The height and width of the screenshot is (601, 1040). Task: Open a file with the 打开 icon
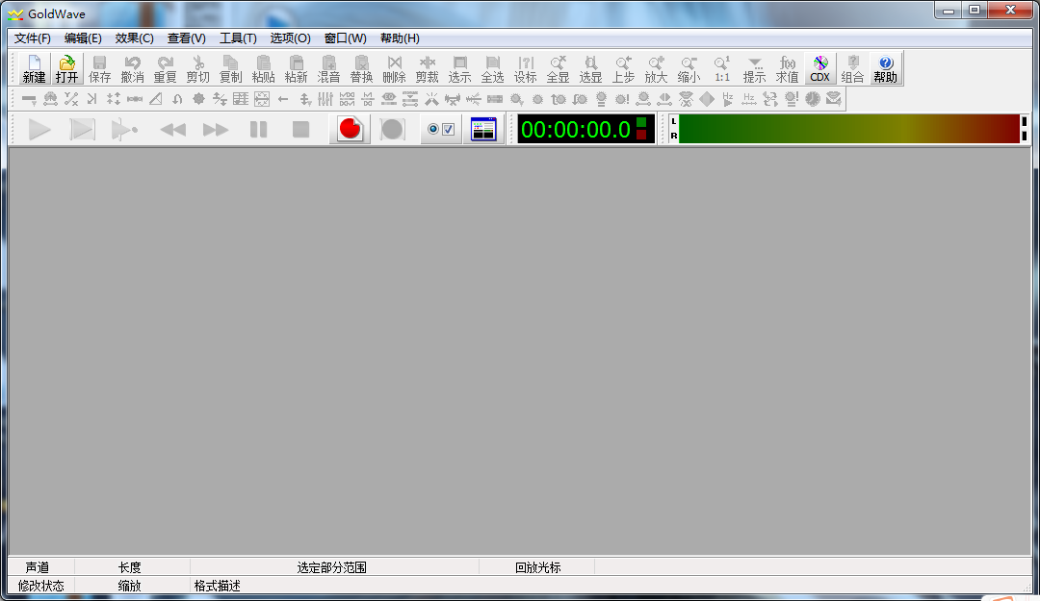[x=66, y=69]
